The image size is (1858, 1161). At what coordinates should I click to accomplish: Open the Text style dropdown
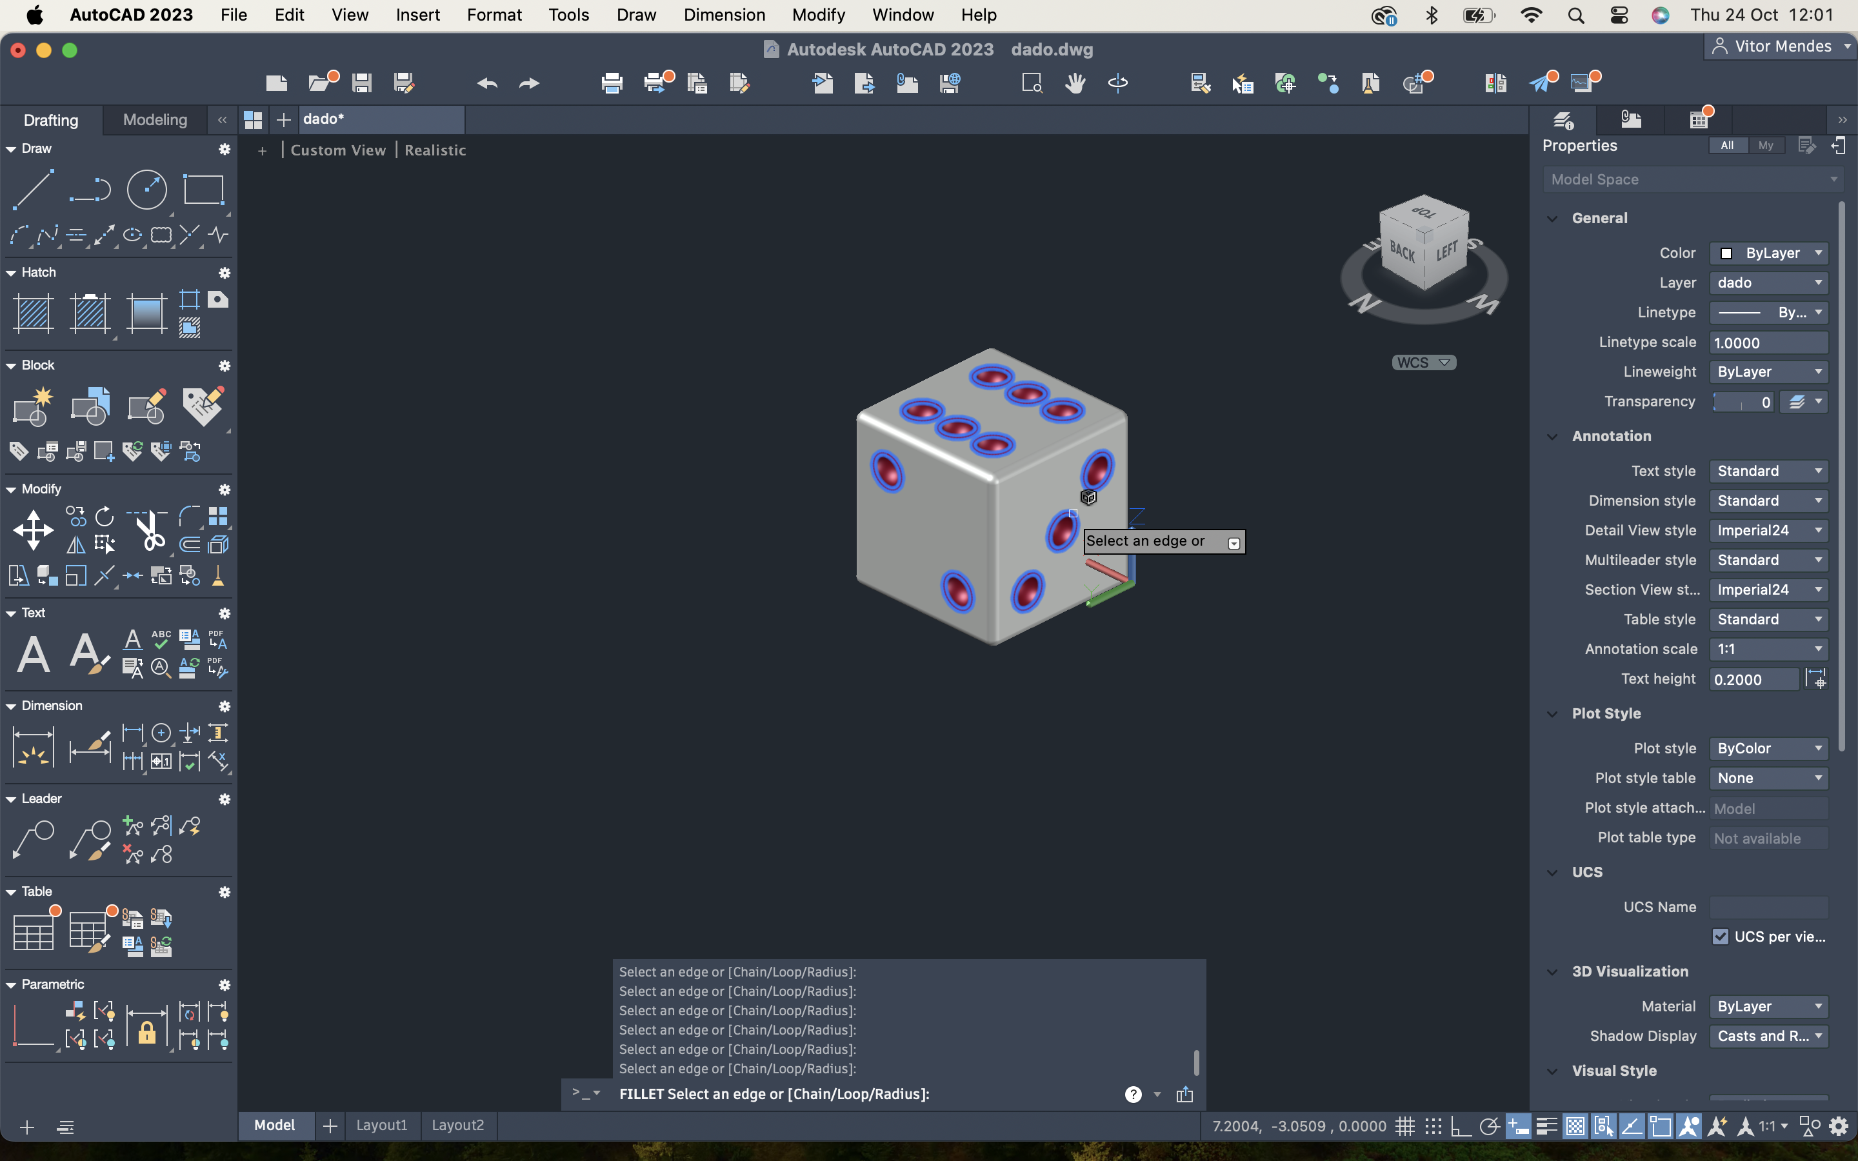coord(1769,471)
